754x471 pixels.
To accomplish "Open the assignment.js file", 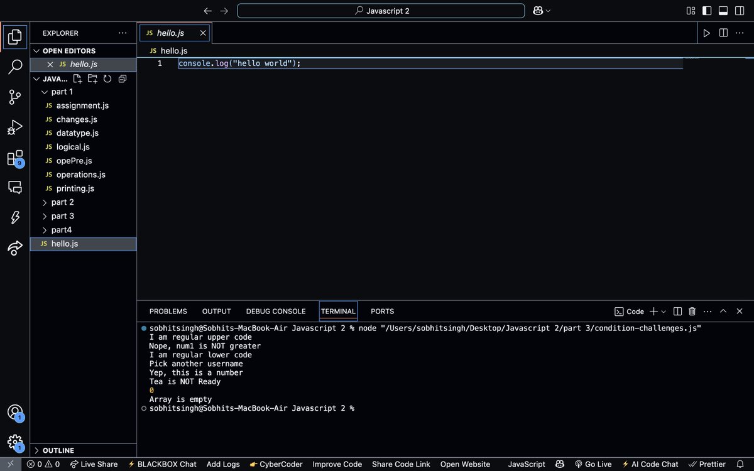I will [x=83, y=106].
